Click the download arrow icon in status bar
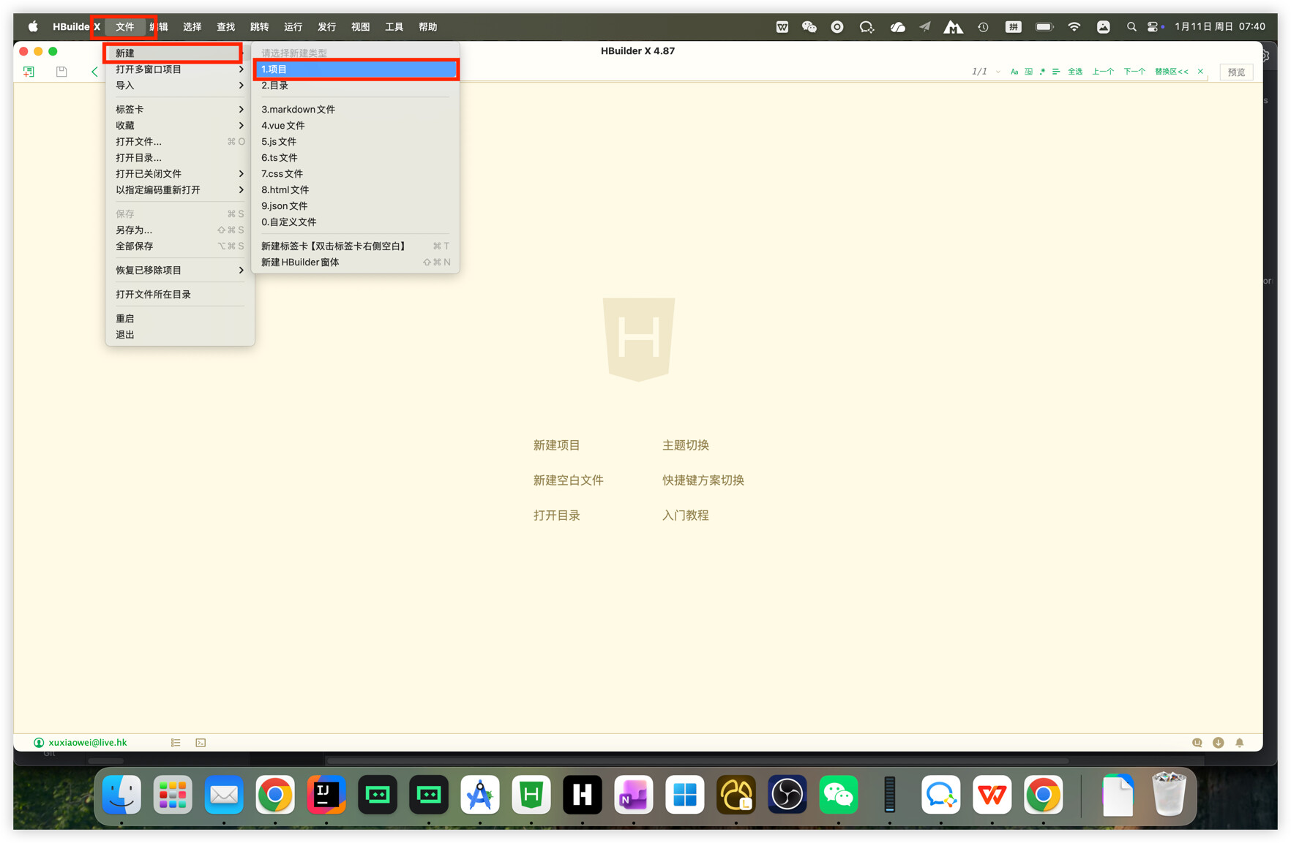This screenshot has height=843, width=1291. (x=1218, y=743)
